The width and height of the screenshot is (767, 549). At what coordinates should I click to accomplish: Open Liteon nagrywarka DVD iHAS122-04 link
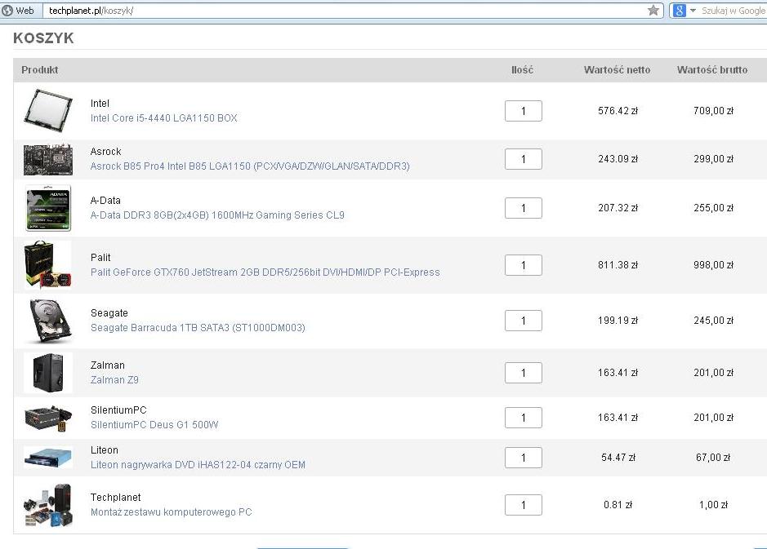(198, 464)
